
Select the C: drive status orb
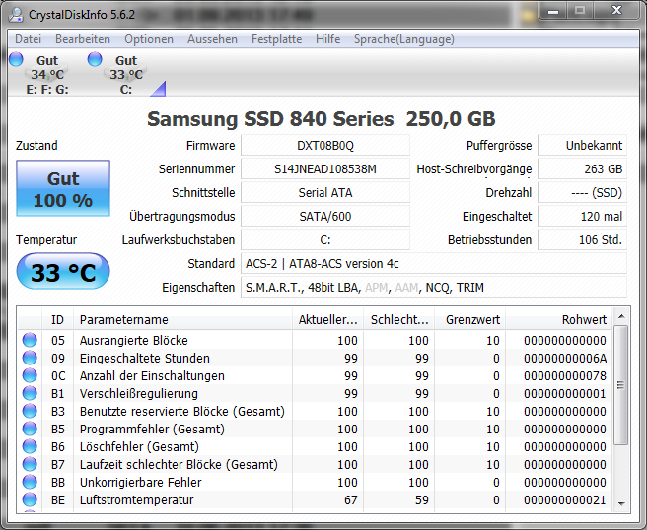tap(95, 59)
